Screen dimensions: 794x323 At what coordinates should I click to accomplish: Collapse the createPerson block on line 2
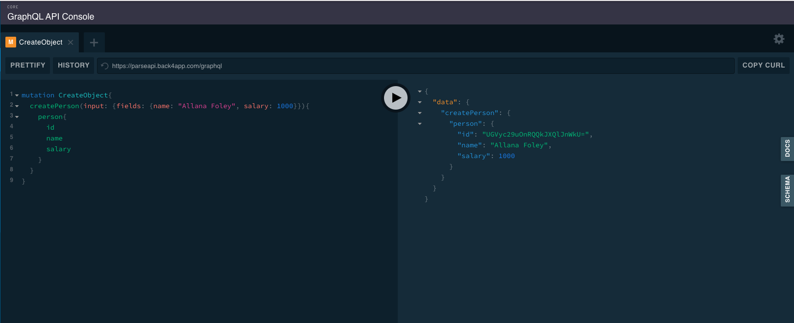click(17, 106)
